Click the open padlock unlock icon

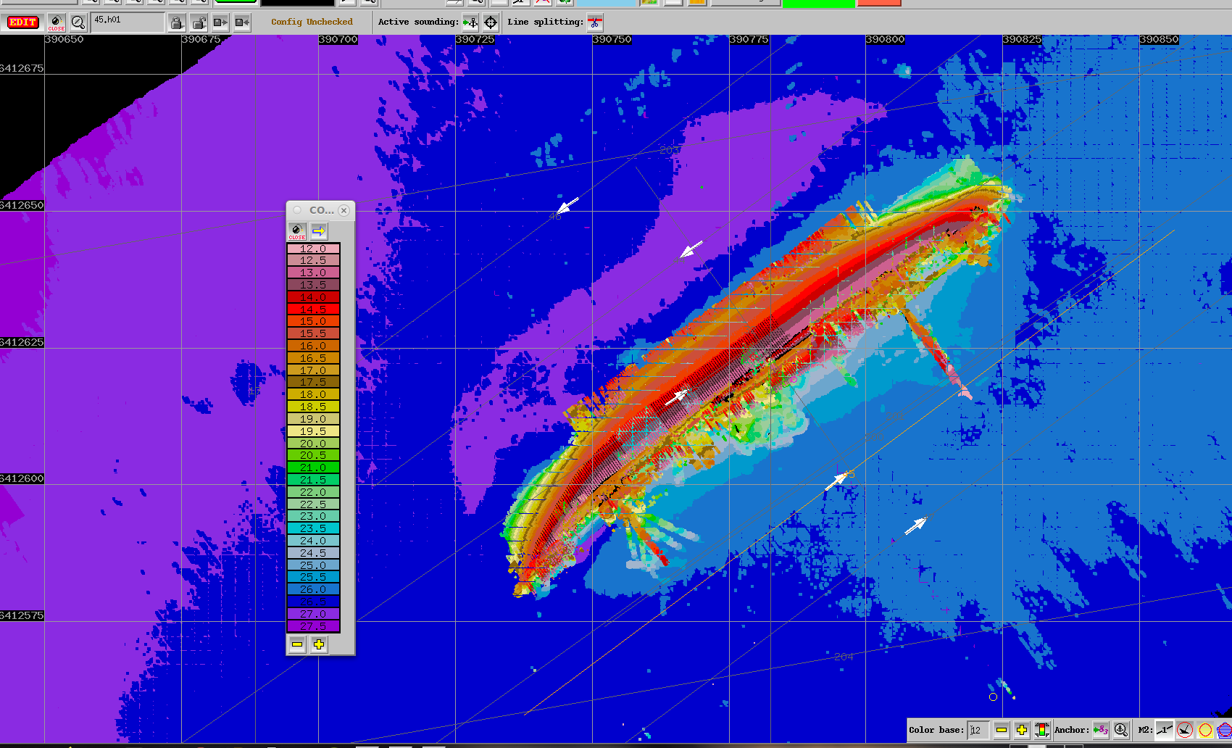(x=198, y=23)
